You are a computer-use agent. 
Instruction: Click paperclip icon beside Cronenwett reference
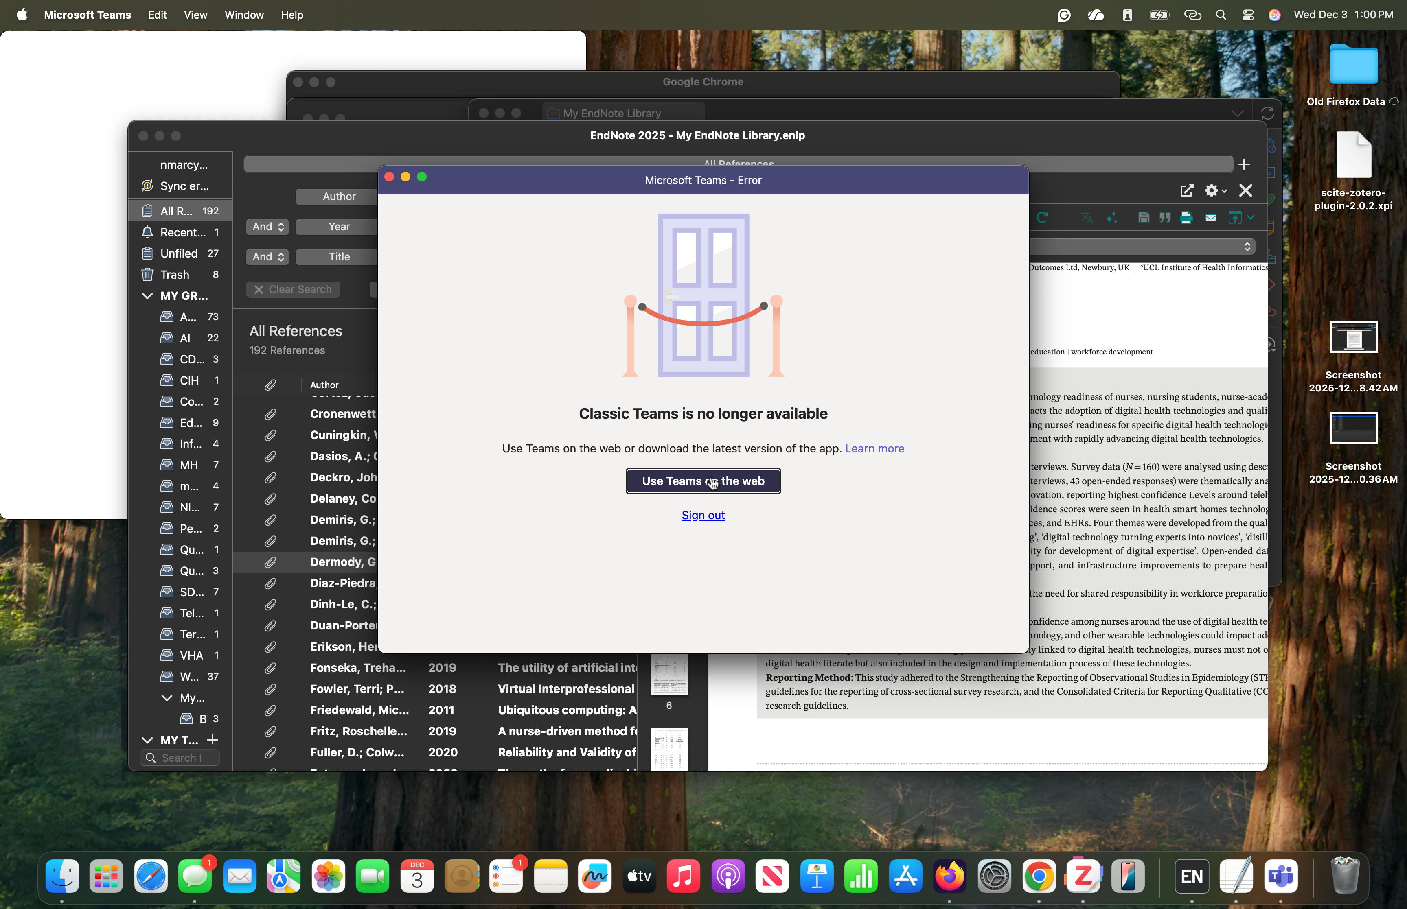270,414
